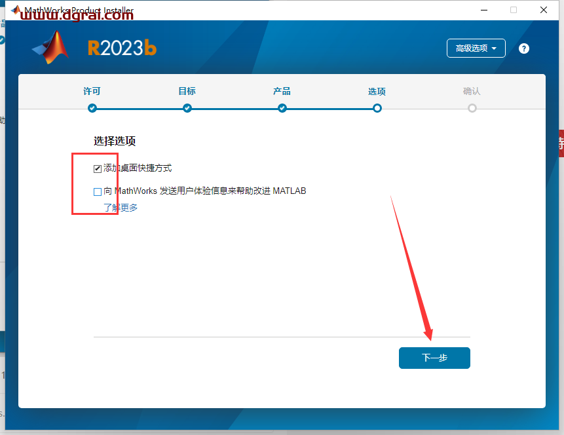Click the MathWorks Product Installer title text
564x435 pixels.
(79, 10)
